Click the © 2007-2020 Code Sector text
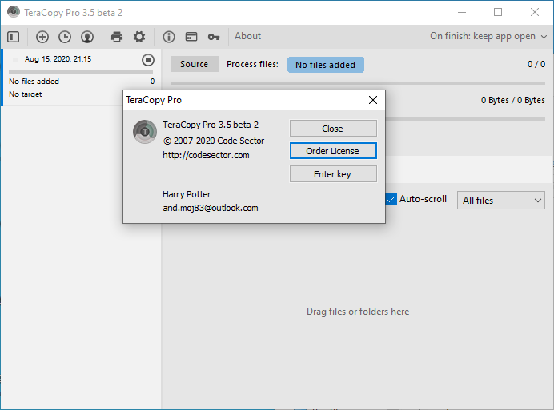This screenshot has height=410, width=554. click(214, 141)
